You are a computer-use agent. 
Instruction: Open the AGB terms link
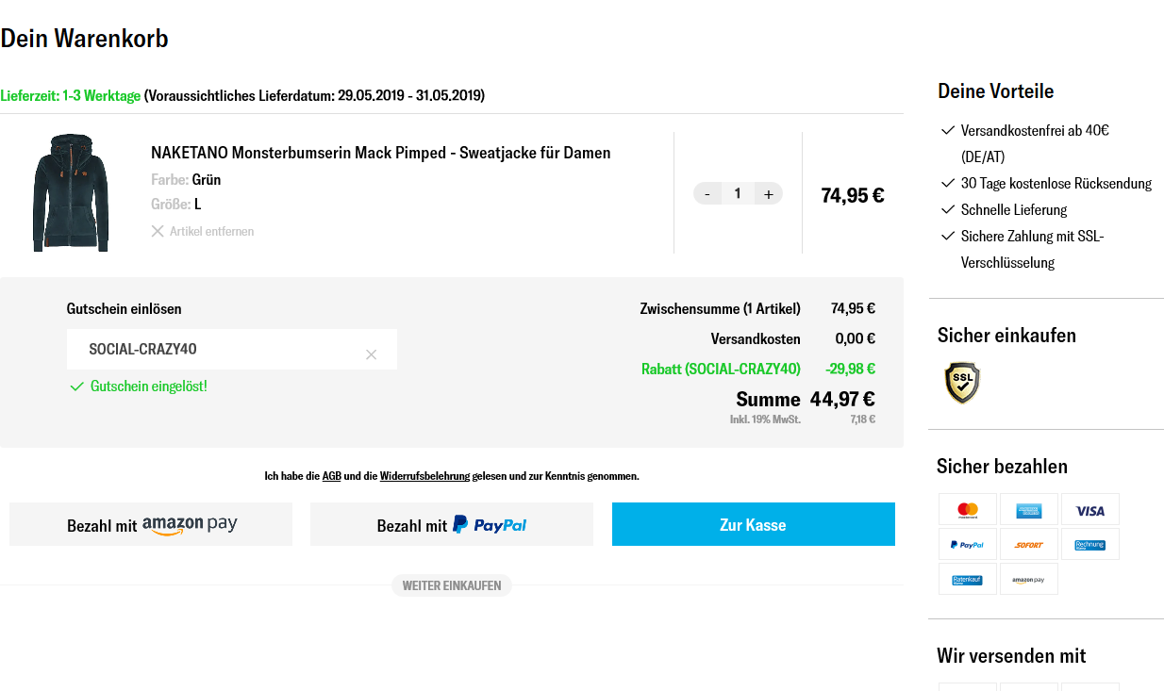[x=332, y=476]
